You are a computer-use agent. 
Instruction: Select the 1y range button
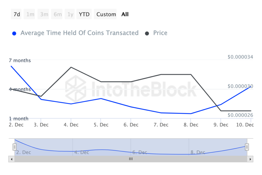70,14
